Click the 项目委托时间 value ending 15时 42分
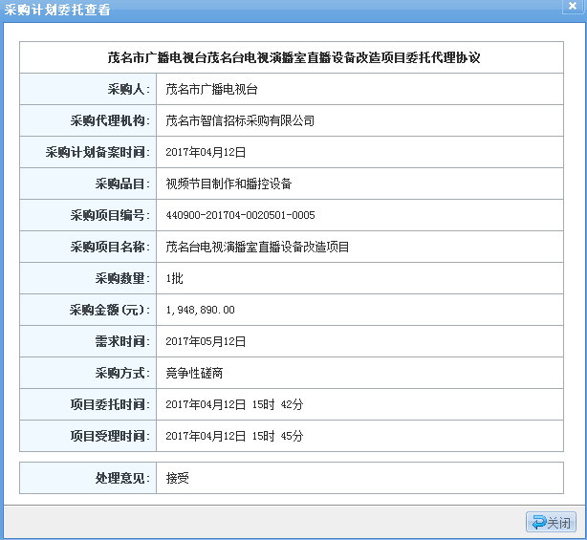Viewport: 587px width, 540px height. click(234, 404)
